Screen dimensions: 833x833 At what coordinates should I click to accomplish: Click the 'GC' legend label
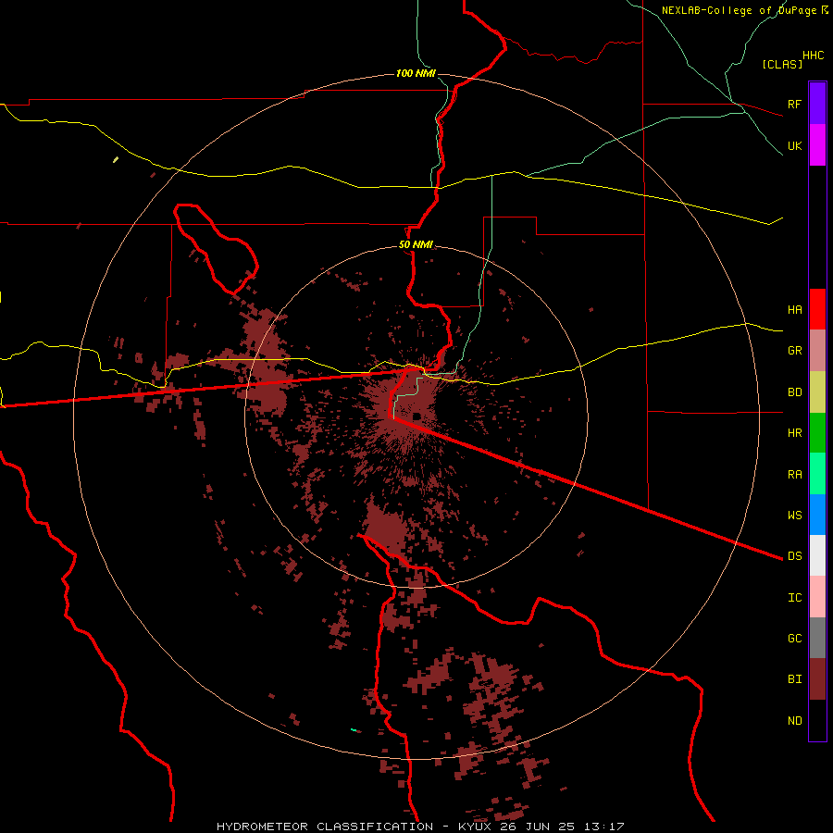coord(794,639)
